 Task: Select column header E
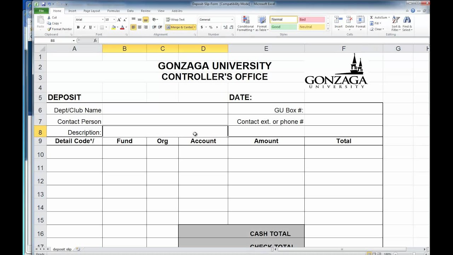pyautogui.click(x=266, y=49)
